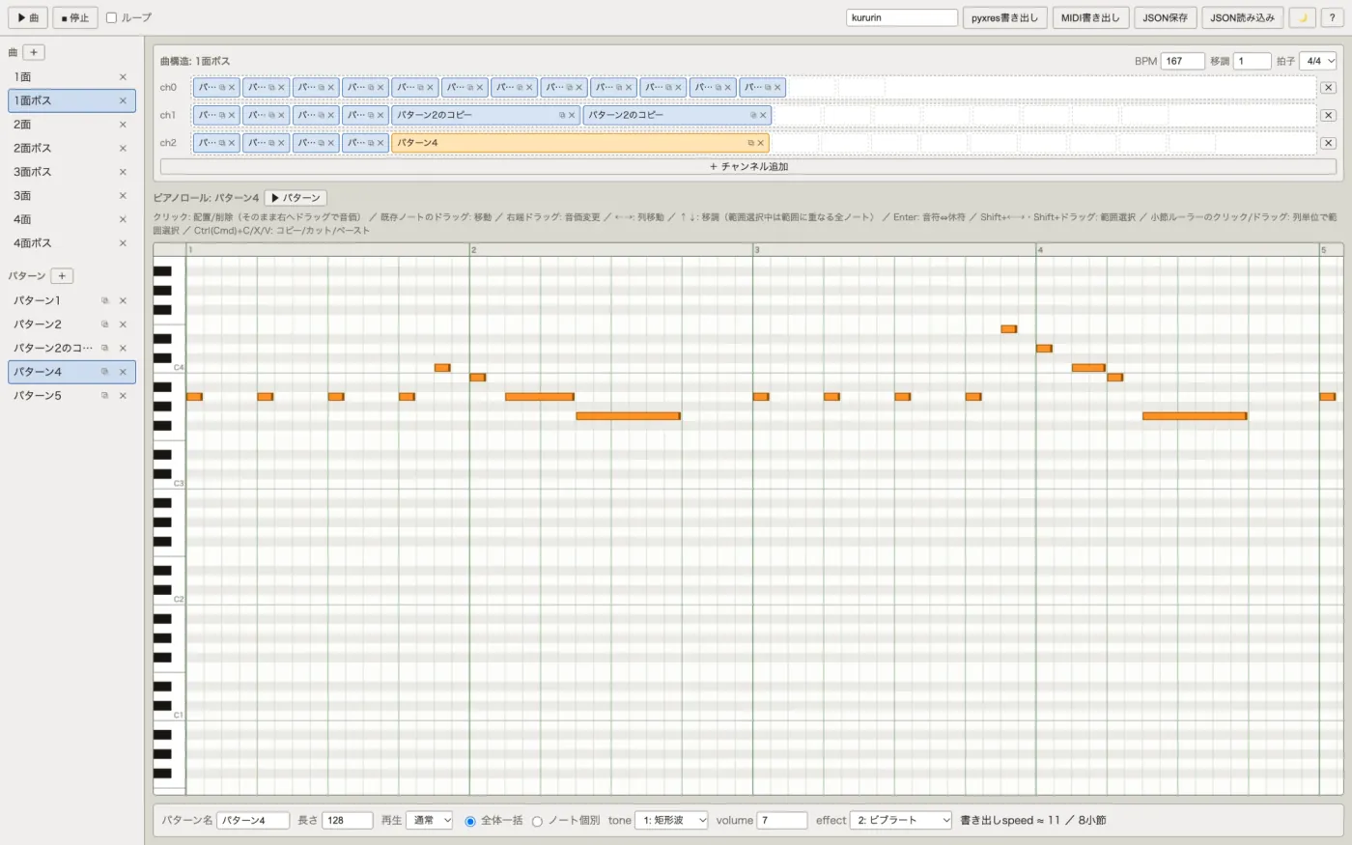1352x845 pixels.
Task: Toggle dark mode with the moon icon
Action: pos(1302,17)
